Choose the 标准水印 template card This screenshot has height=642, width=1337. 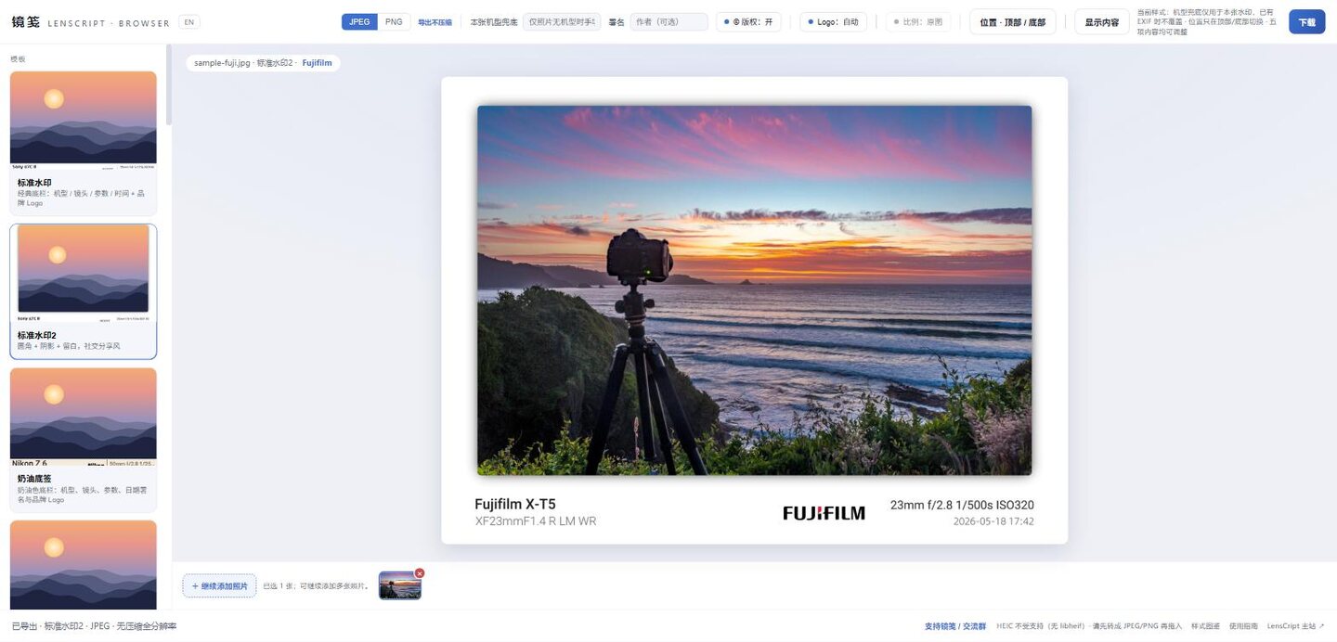pos(84,143)
